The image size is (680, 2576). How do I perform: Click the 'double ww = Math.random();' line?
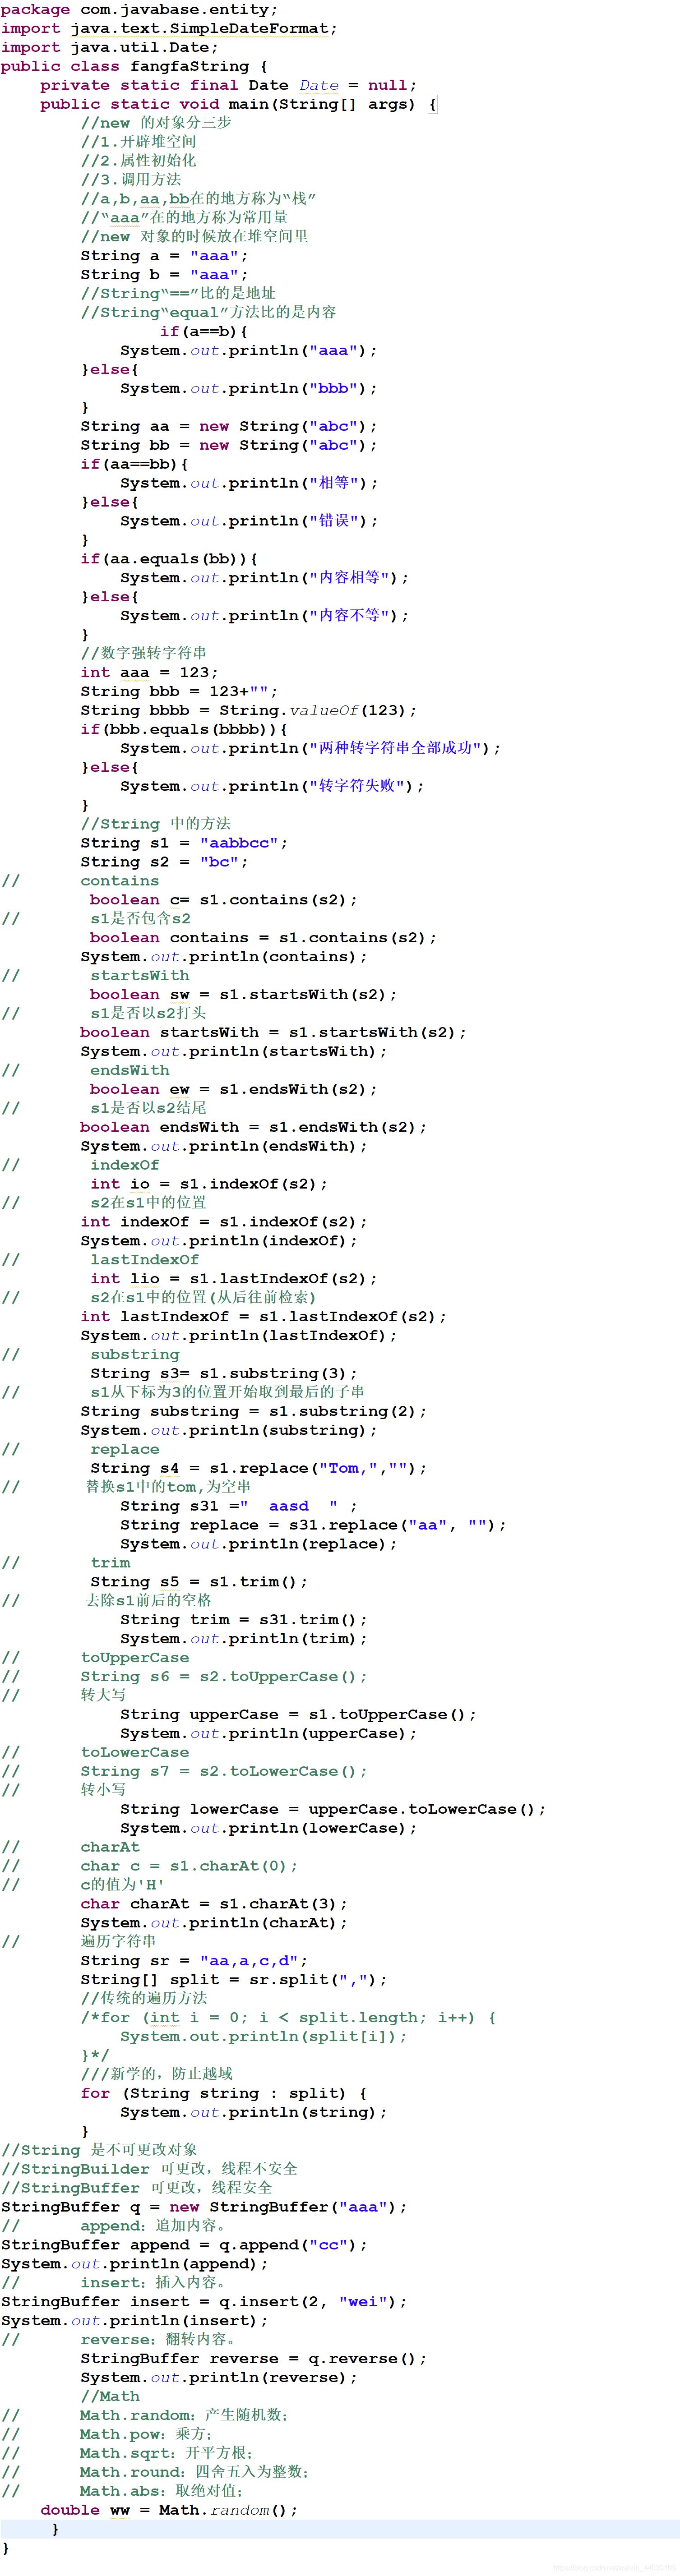[x=170, y=2510]
